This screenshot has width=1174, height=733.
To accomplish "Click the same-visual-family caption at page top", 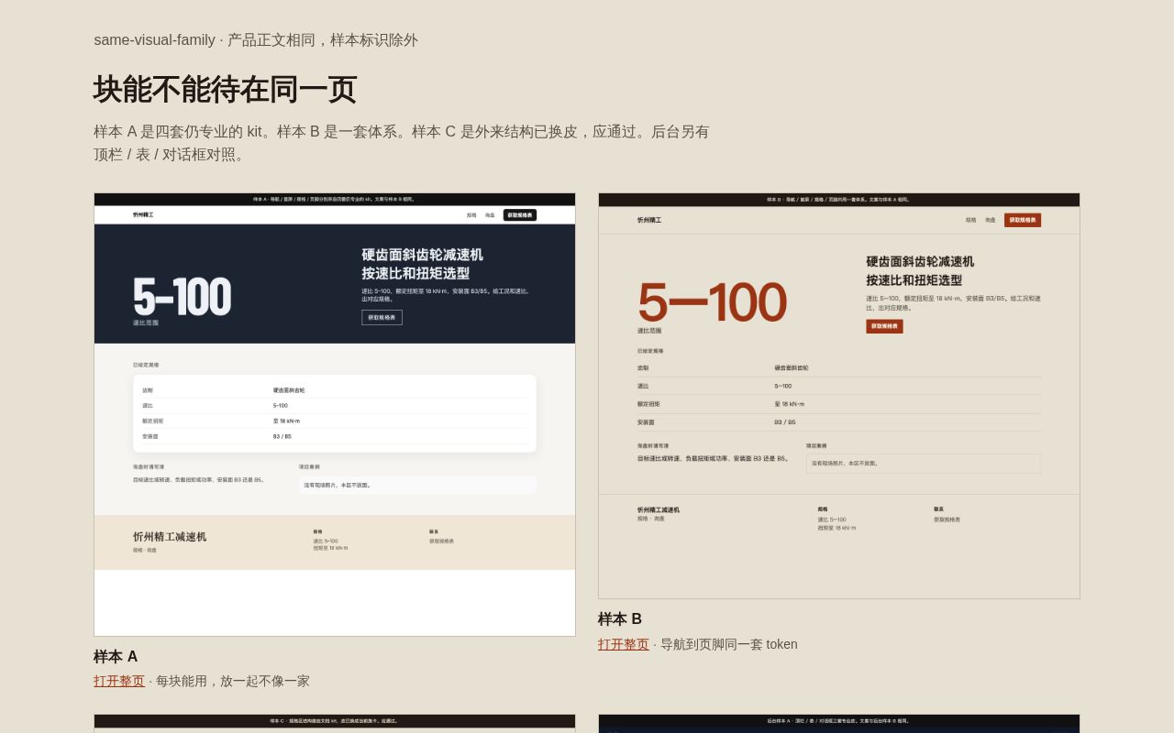I will (x=256, y=40).
